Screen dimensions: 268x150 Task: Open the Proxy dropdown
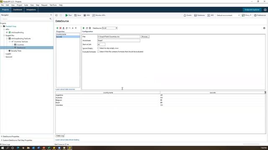point(247,15)
